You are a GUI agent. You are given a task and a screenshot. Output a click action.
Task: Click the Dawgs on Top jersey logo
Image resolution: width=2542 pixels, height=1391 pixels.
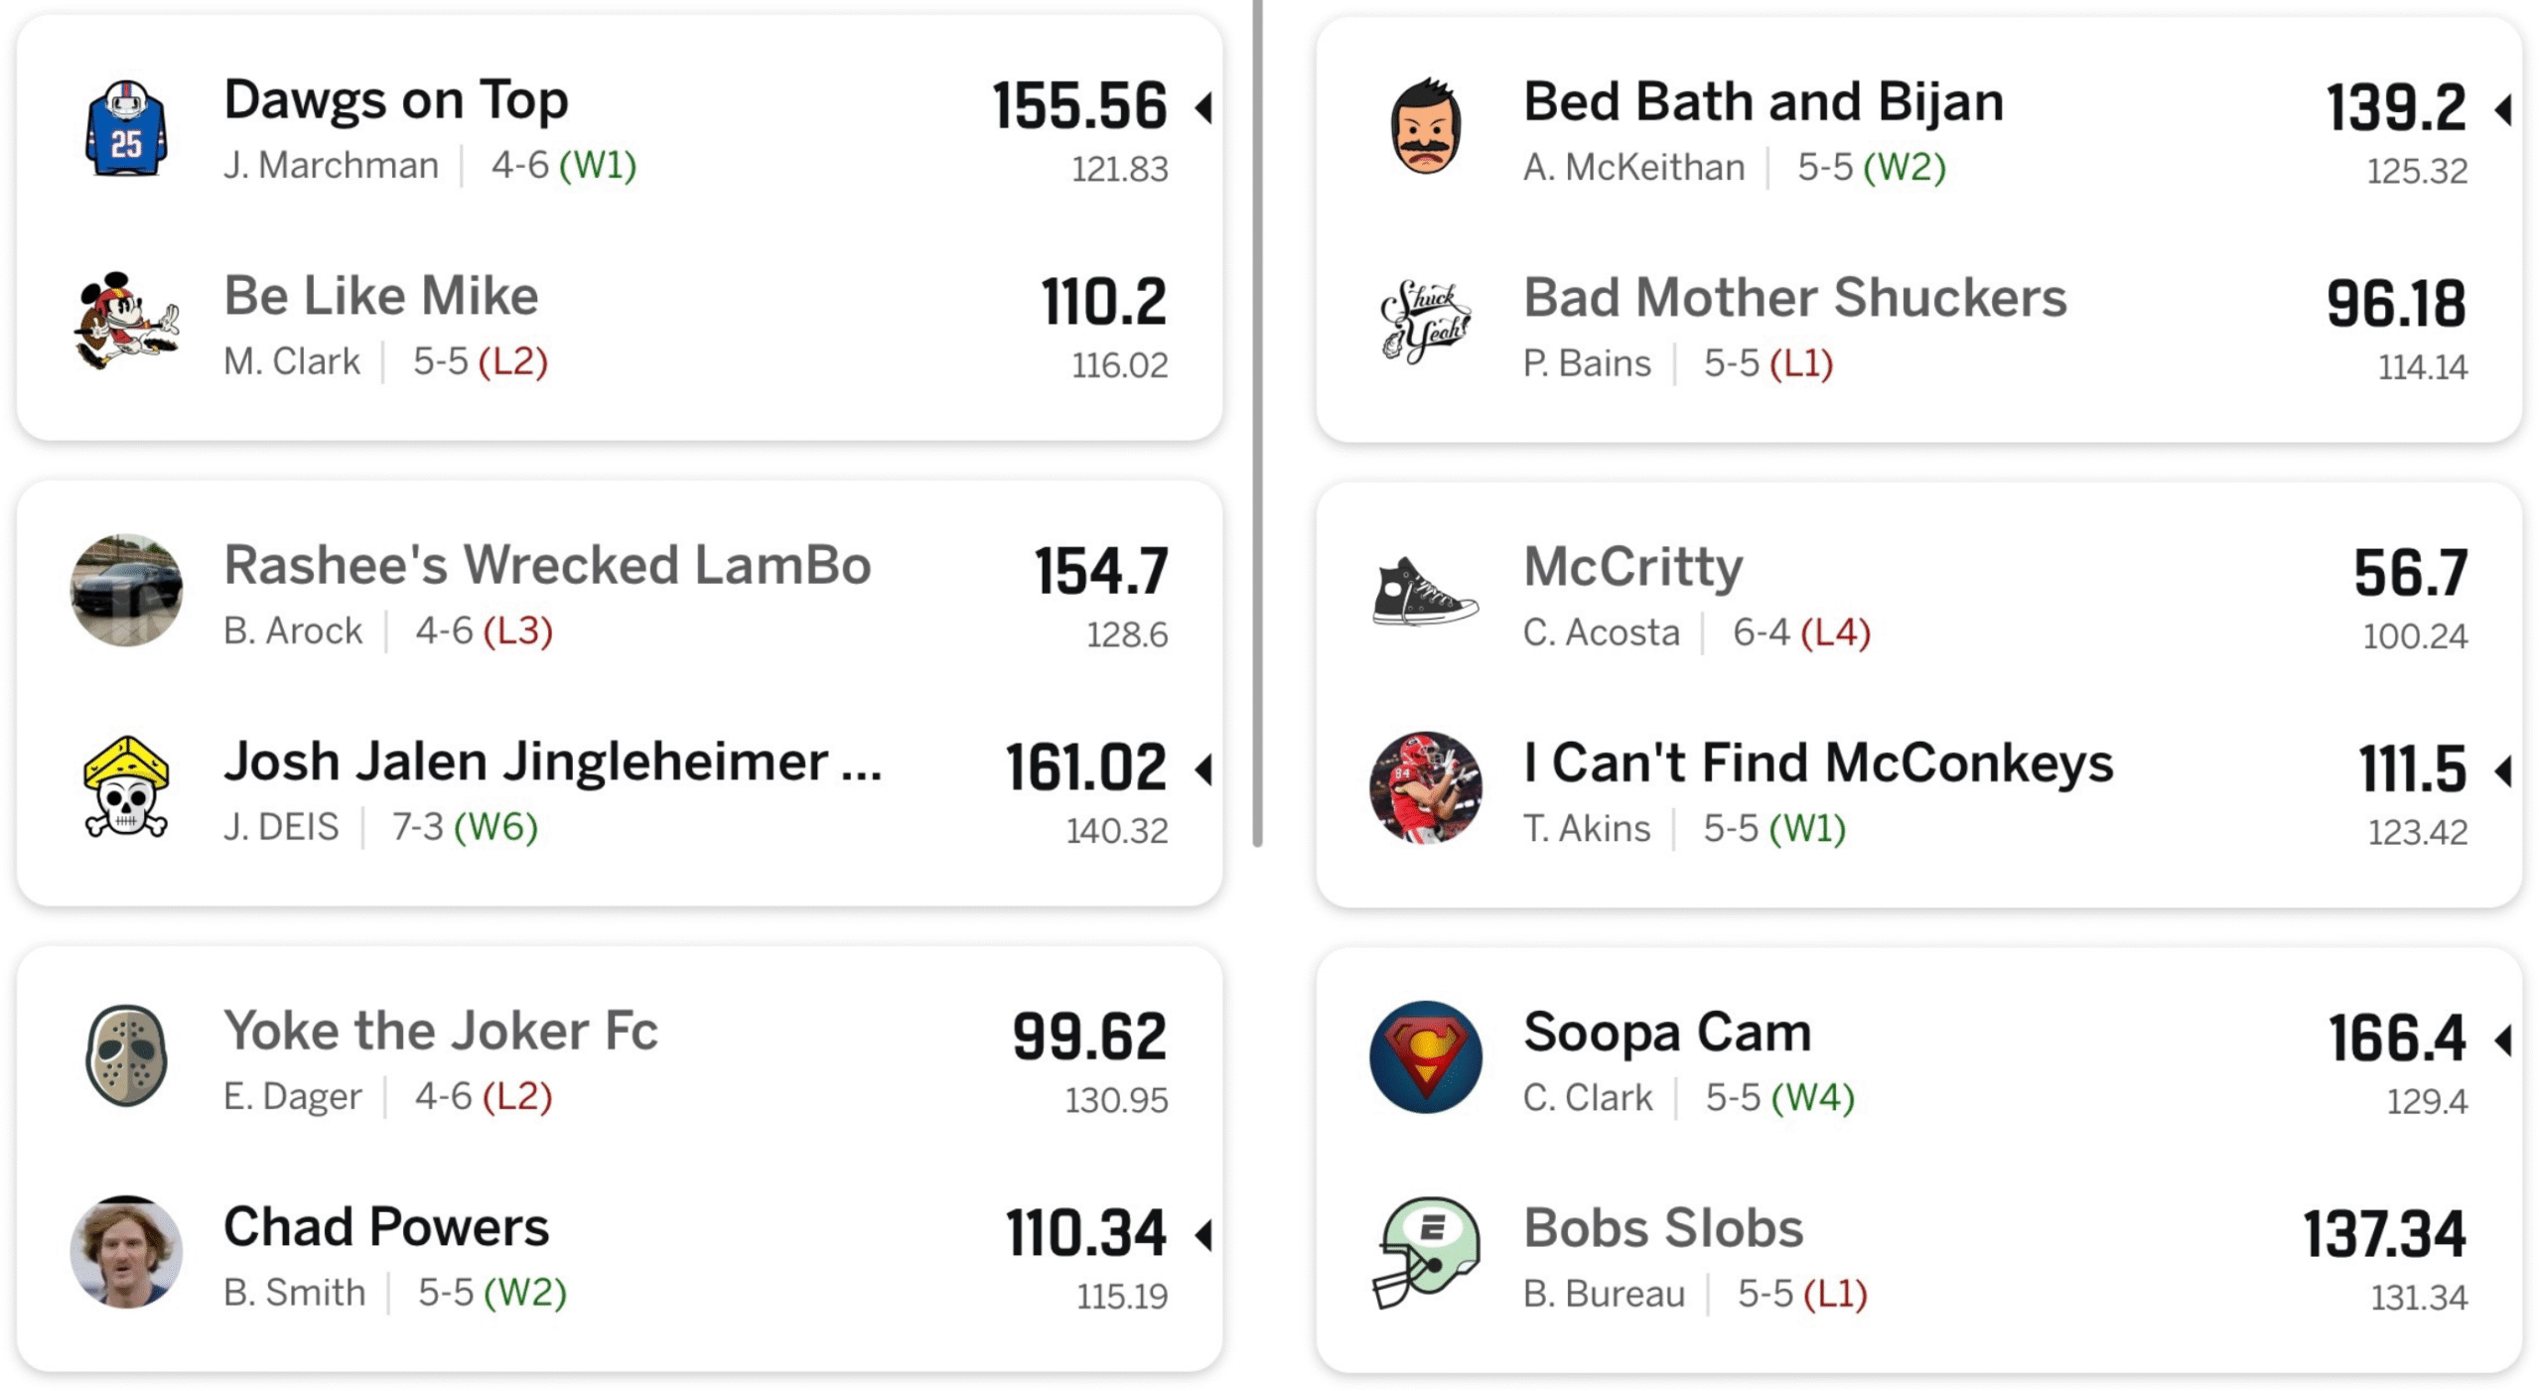pos(126,129)
